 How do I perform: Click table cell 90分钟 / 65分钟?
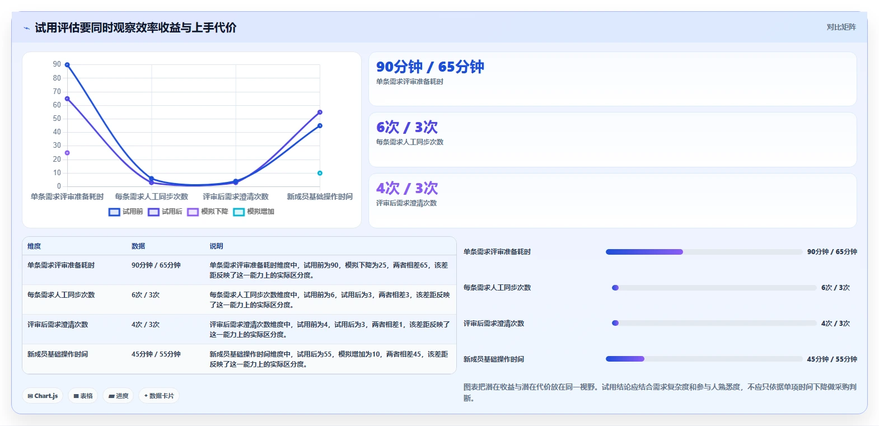(156, 265)
